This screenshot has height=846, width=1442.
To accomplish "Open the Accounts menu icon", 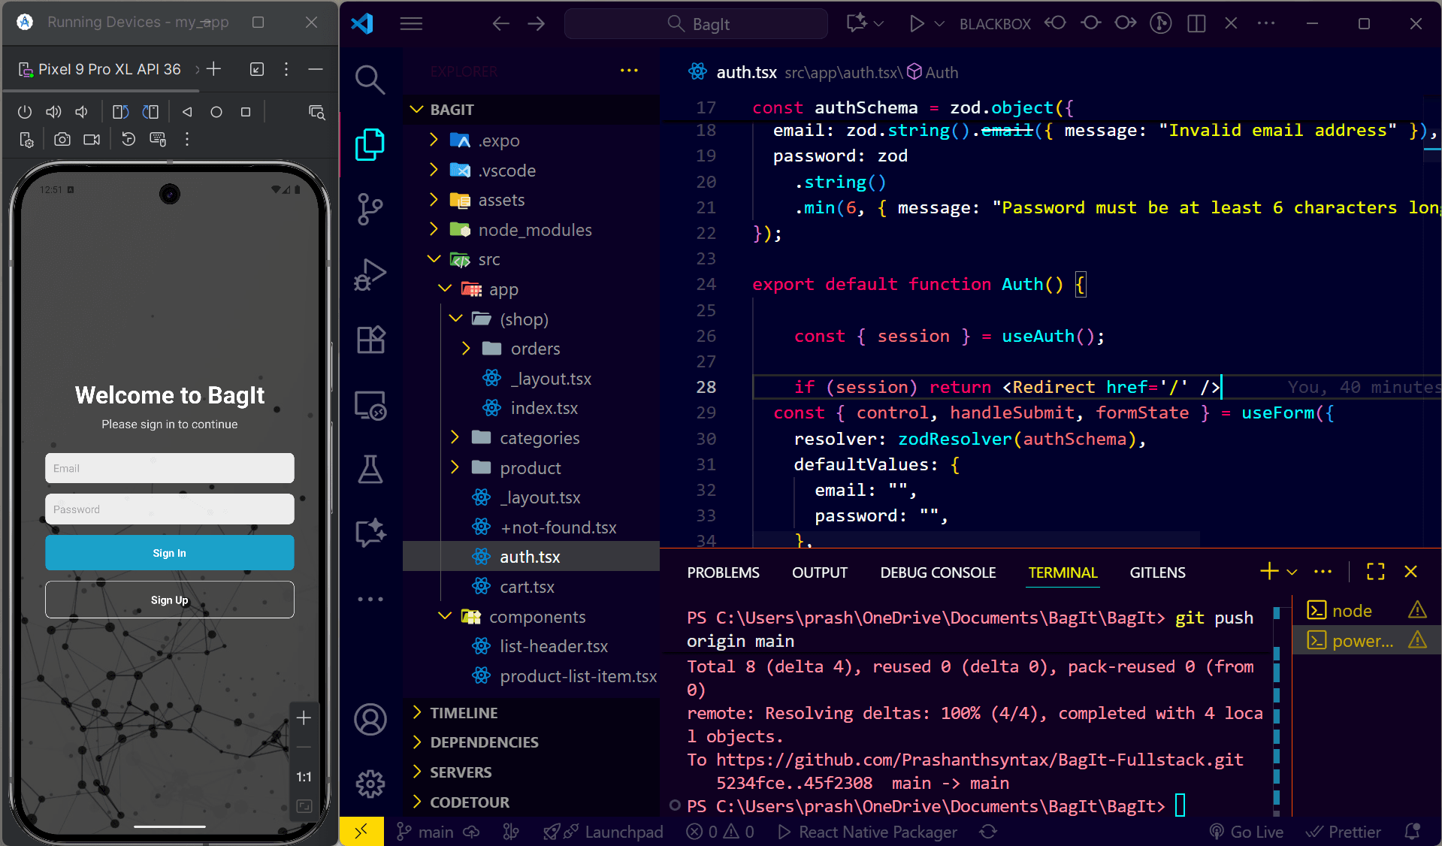I will 370,719.
